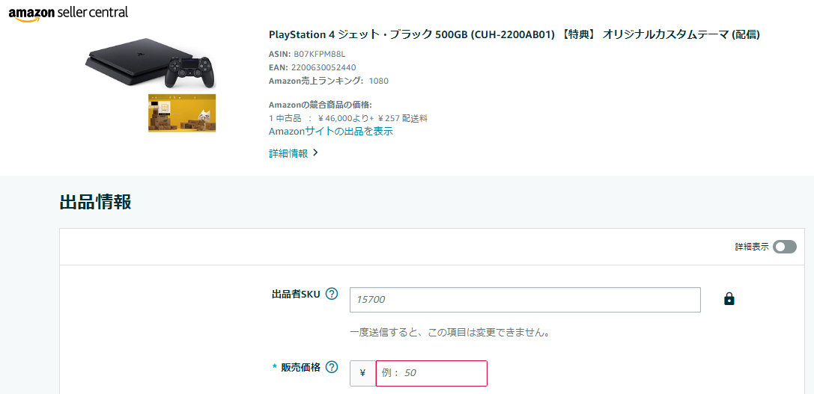Click the padlock icon next to the SKU field
Screen dimensions: 814x394
729,298
